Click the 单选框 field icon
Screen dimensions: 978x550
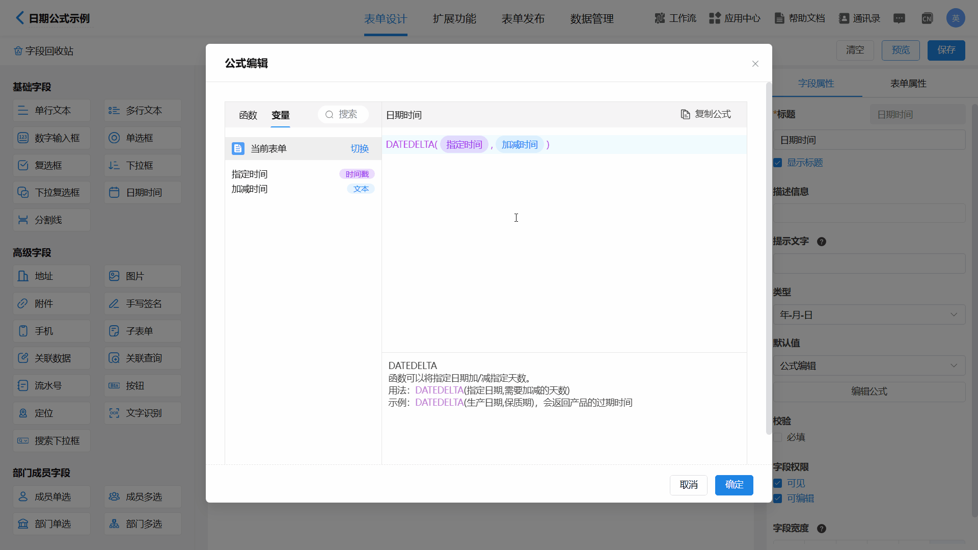[x=114, y=138]
